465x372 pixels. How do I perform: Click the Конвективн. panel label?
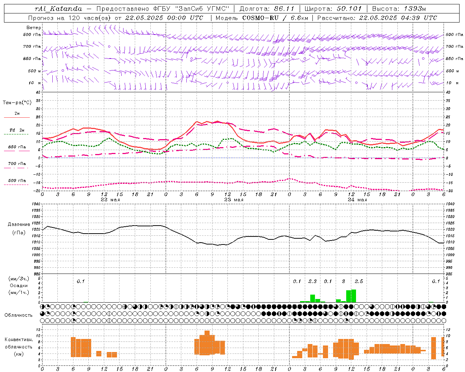pos(19,340)
